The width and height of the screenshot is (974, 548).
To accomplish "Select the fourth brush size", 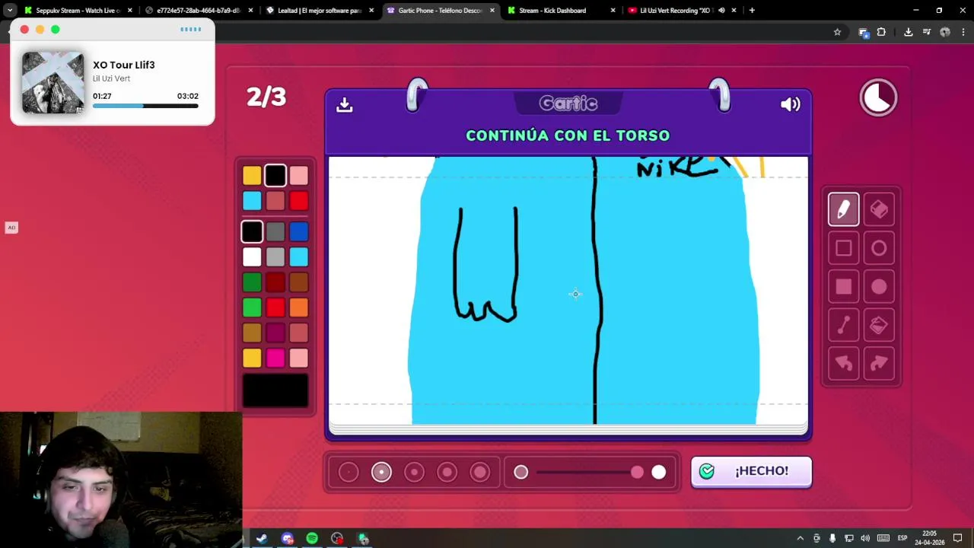I will coord(447,473).
